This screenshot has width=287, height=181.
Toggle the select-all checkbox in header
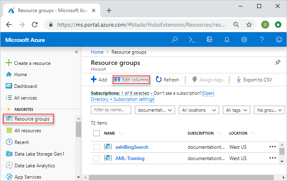pos(96,133)
